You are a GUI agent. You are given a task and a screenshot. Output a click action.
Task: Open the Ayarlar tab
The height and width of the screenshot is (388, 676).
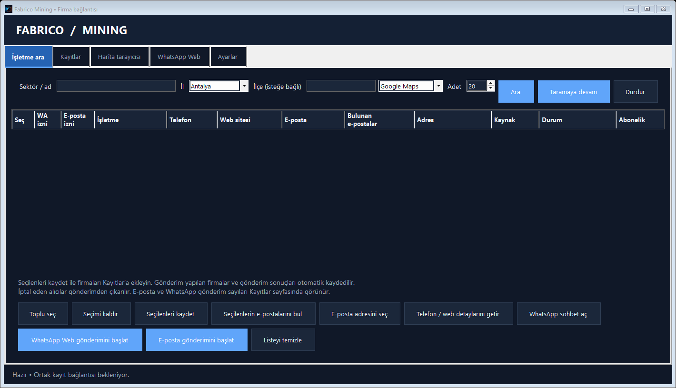pos(228,57)
